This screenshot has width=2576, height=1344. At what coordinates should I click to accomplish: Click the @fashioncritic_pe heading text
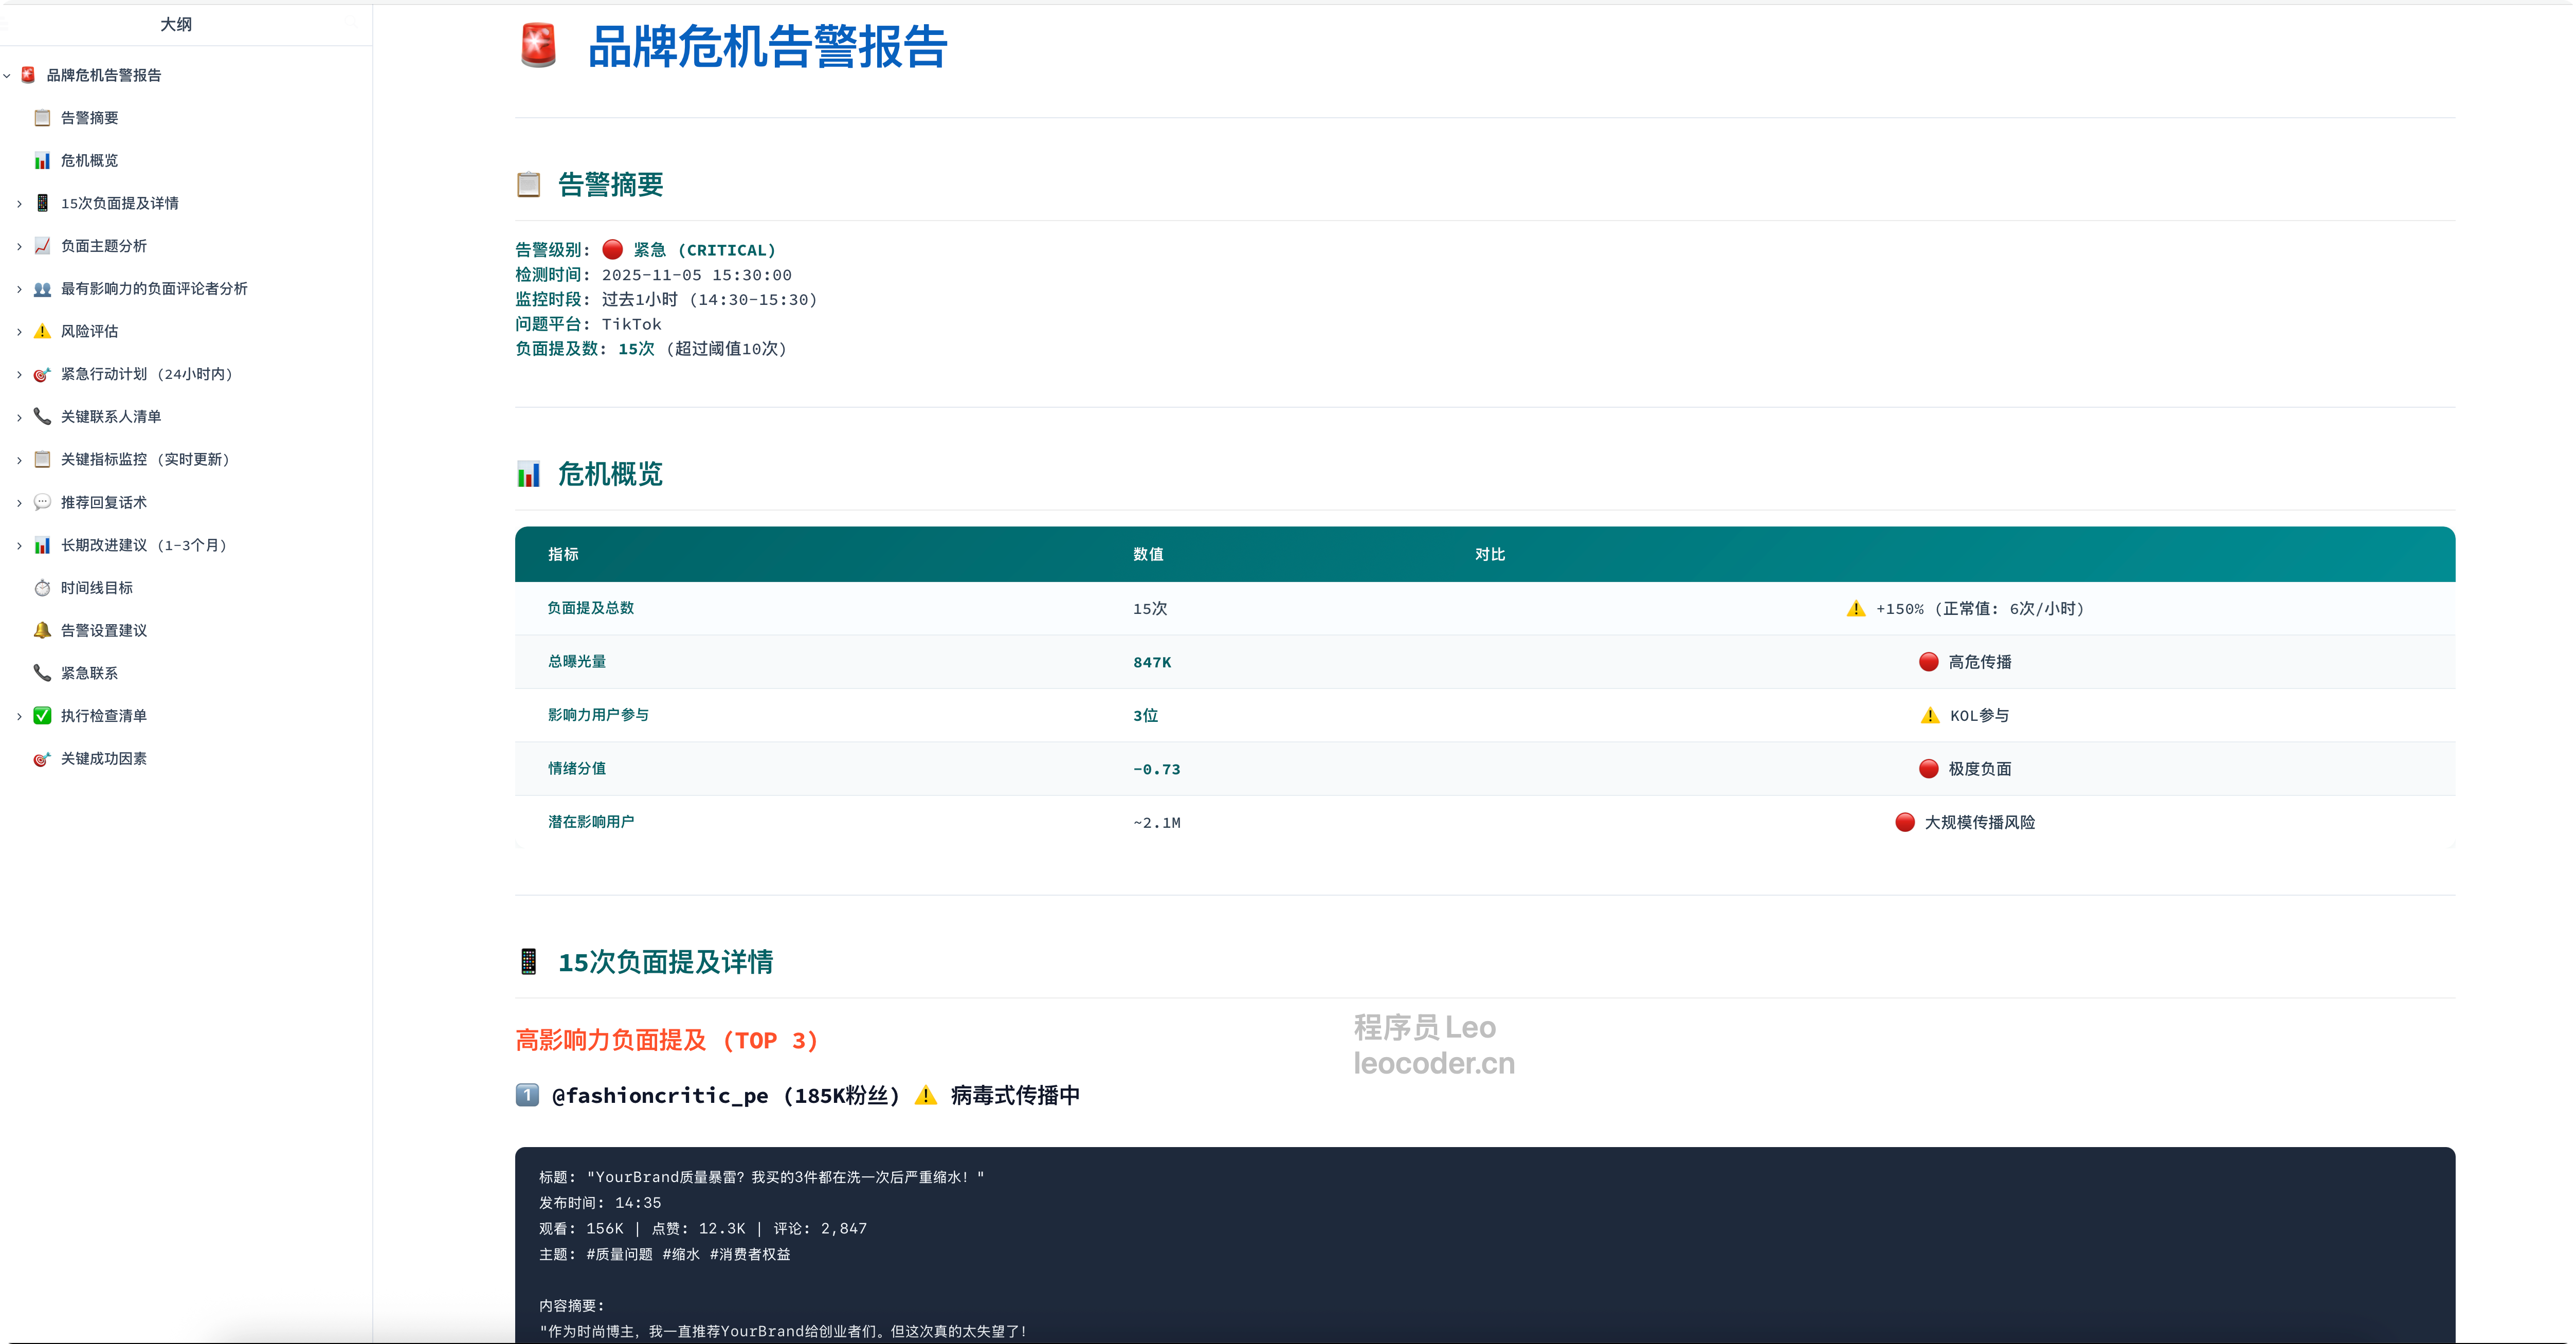[660, 1096]
